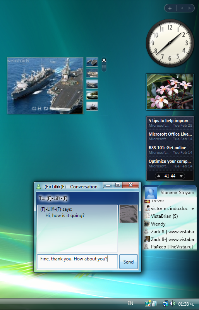
Task: Go to the next sidebar gadget page arrow
Action: click(x=190, y=8)
